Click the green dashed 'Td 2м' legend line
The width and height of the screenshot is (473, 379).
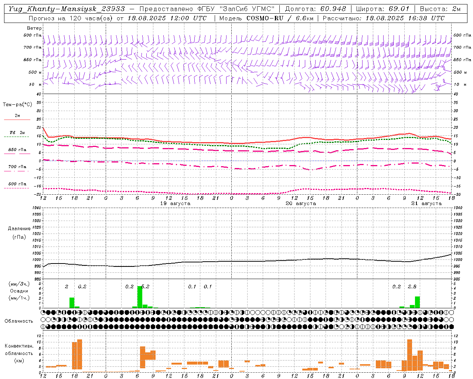click(x=17, y=137)
